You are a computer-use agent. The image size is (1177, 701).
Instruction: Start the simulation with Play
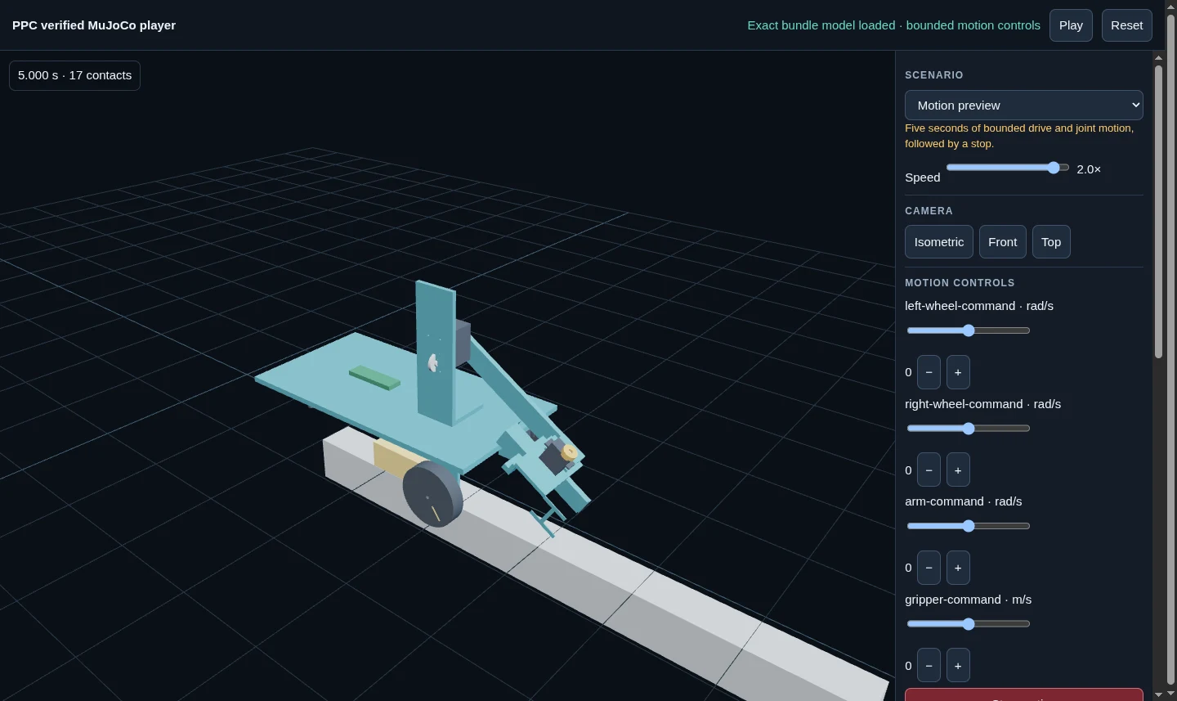pos(1071,25)
